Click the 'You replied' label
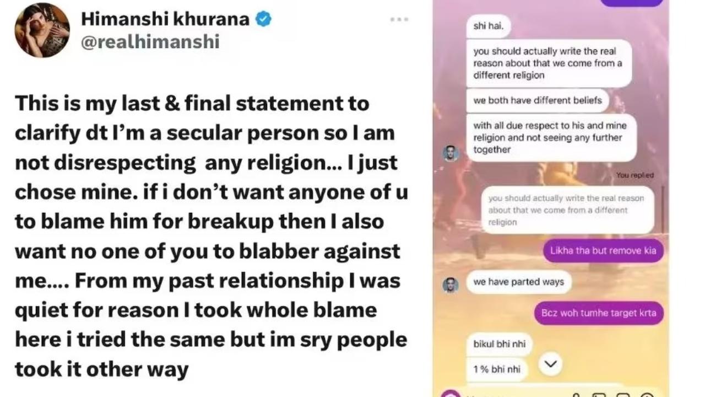The width and height of the screenshot is (705, 397). (x=635, y=175)
